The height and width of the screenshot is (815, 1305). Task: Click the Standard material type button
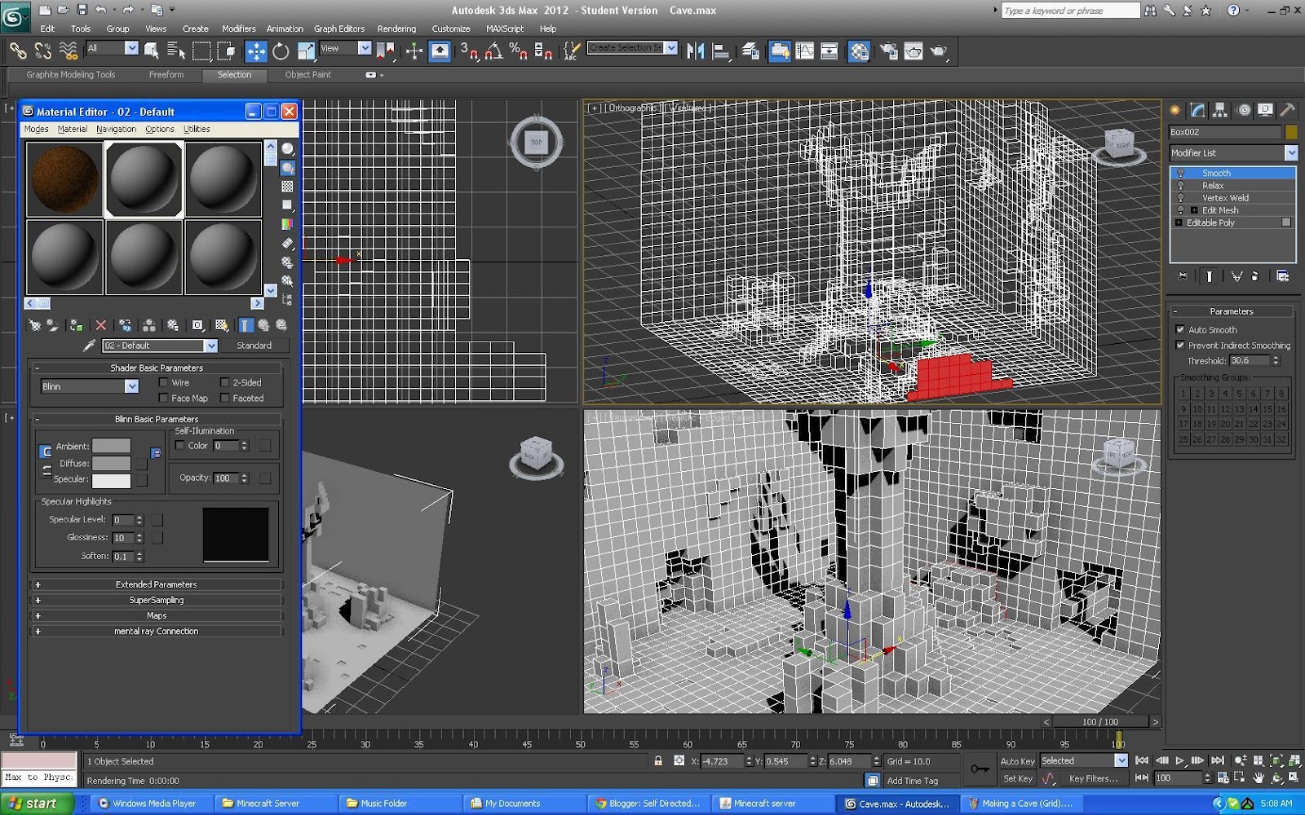pyautogui.click(x=254, y=346)
